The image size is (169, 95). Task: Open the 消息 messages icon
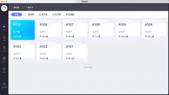pos(4,69)
